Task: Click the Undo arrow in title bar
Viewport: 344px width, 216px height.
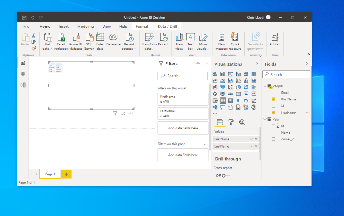Action: tap(32, 17)
